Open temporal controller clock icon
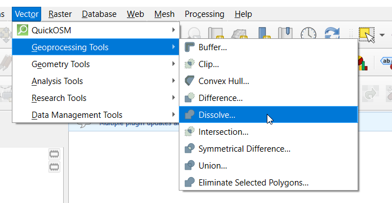This screenshot has width=392, height=203. 309,33
